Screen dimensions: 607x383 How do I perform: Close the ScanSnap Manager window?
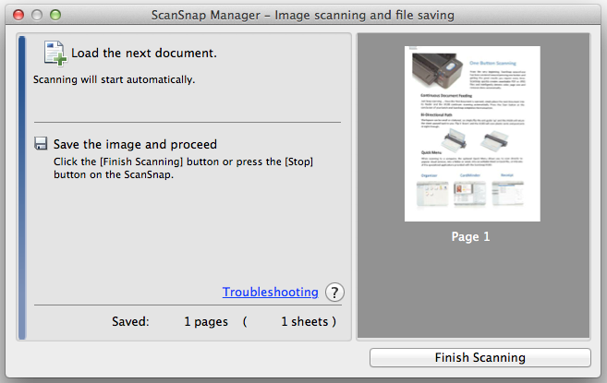18,16
